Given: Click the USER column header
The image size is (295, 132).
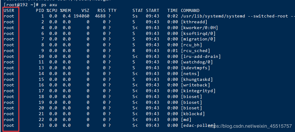Looking at the screenshot, I should click(9, 10).
